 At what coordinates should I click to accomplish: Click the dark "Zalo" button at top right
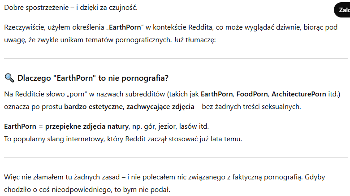342,10
